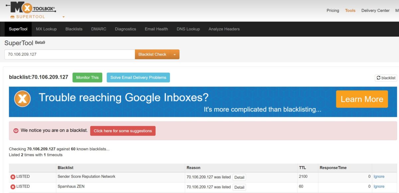Image resolution: width=399 pixels, height=193 pixels.
Task: Ignore the Spamhaus ZEN listing
Action: (x=379, y=186)
